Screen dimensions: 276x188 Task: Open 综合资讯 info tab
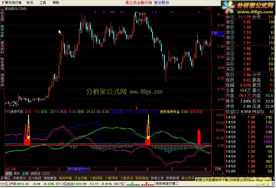click(x=188, y=178)
